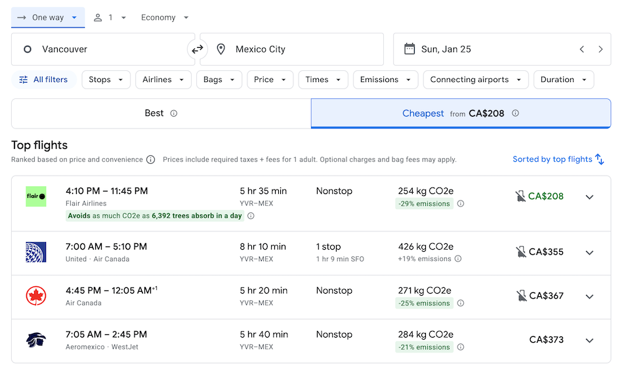Open the One way trip type dropdown
630x373 pixels.
(x=48, y=18)
